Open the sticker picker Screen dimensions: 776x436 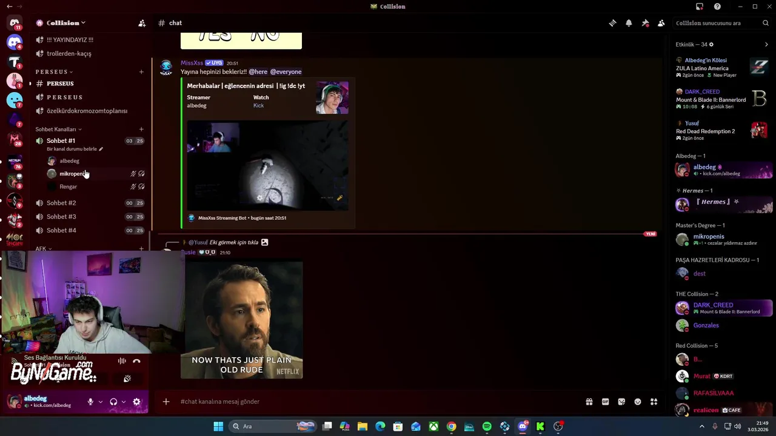tap(621, 401)
